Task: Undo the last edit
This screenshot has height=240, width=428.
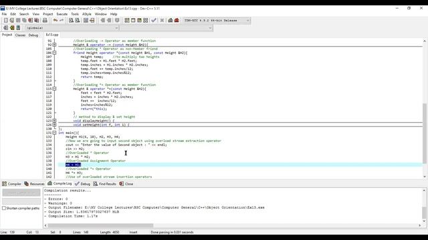Action: pos(56,21)
